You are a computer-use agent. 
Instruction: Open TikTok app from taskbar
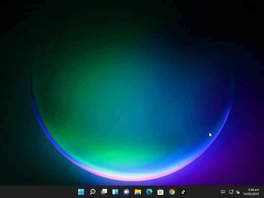point(183,192)
